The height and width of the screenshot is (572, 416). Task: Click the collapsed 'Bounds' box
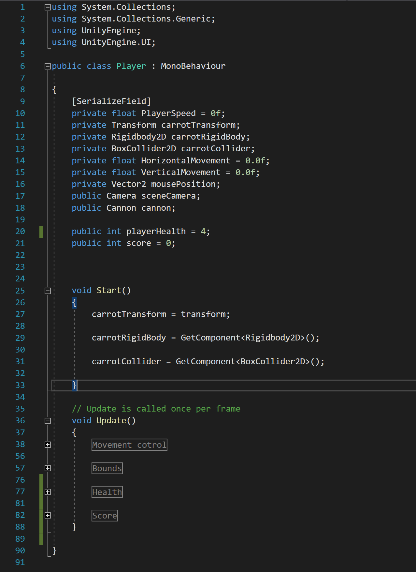coord(107,468)
